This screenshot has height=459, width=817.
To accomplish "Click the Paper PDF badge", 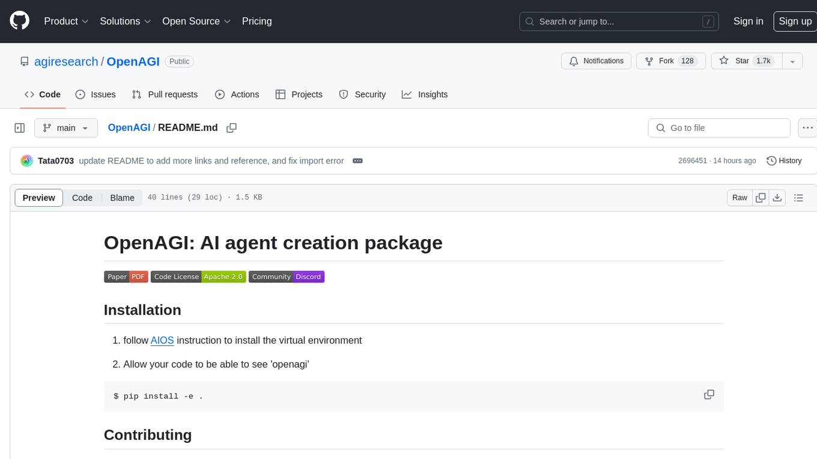I will [x=126, y=277].
